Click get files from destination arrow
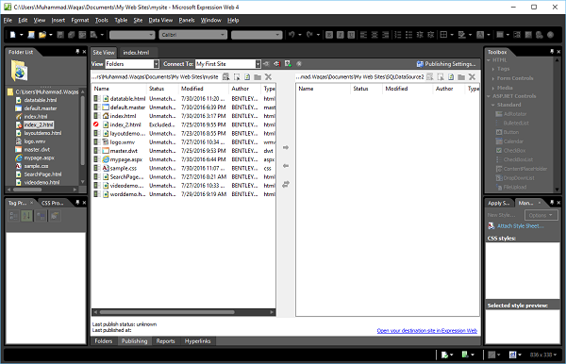The image size is (566, 364). click(286, 166)
